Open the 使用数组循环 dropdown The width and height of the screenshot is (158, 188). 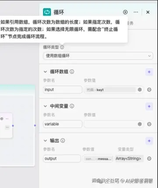pos(98,56)
